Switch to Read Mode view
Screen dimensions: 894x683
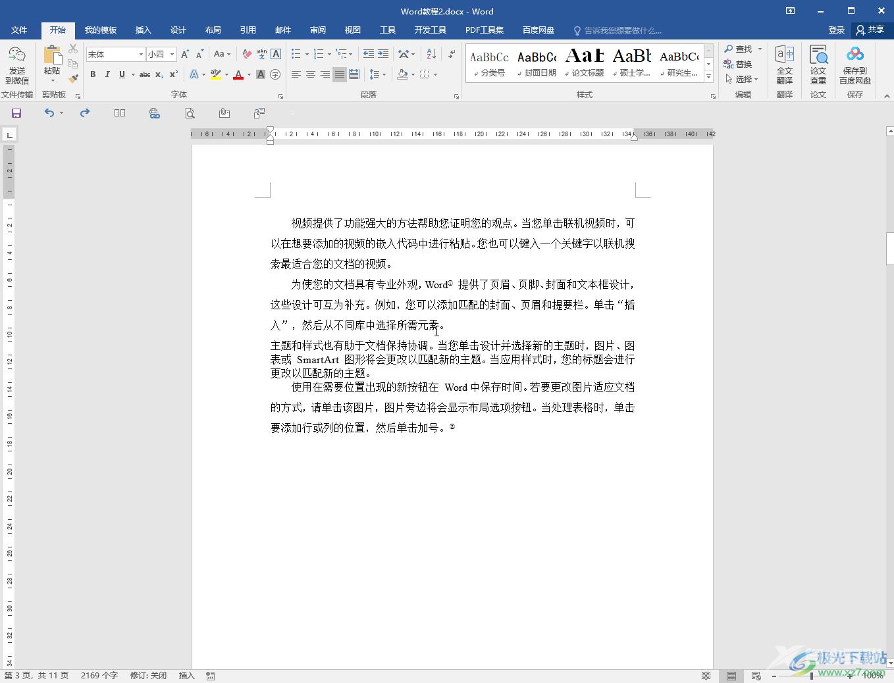[x=706, y=676]
